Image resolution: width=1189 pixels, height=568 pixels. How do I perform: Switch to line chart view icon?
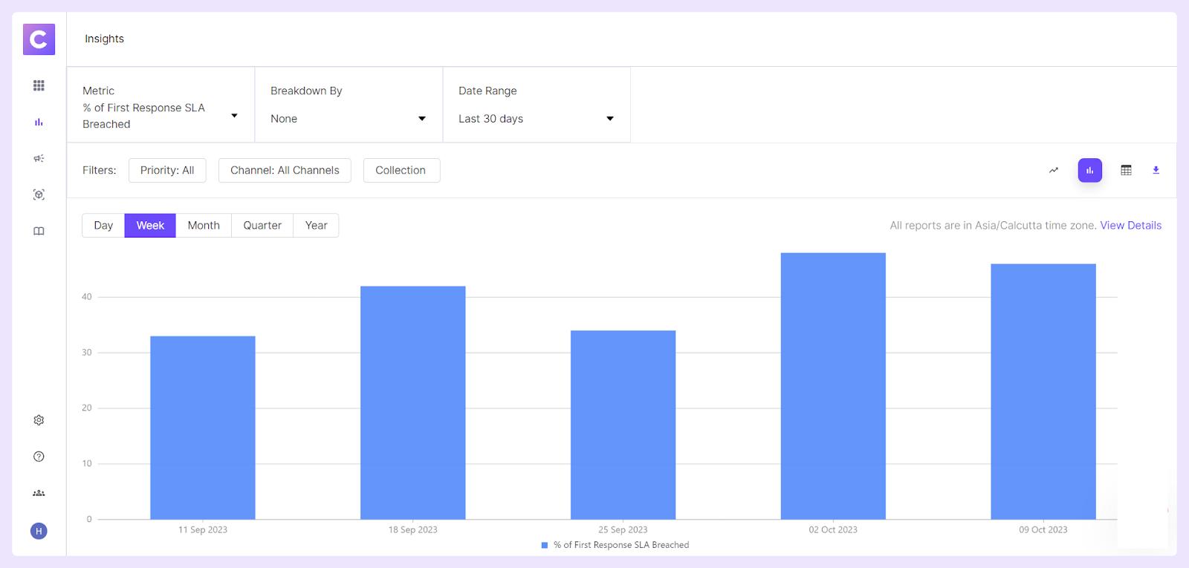point(1053,170)
